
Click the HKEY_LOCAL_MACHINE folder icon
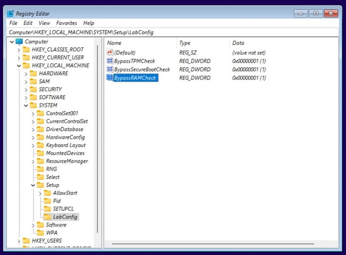click(x=26, y=65)
